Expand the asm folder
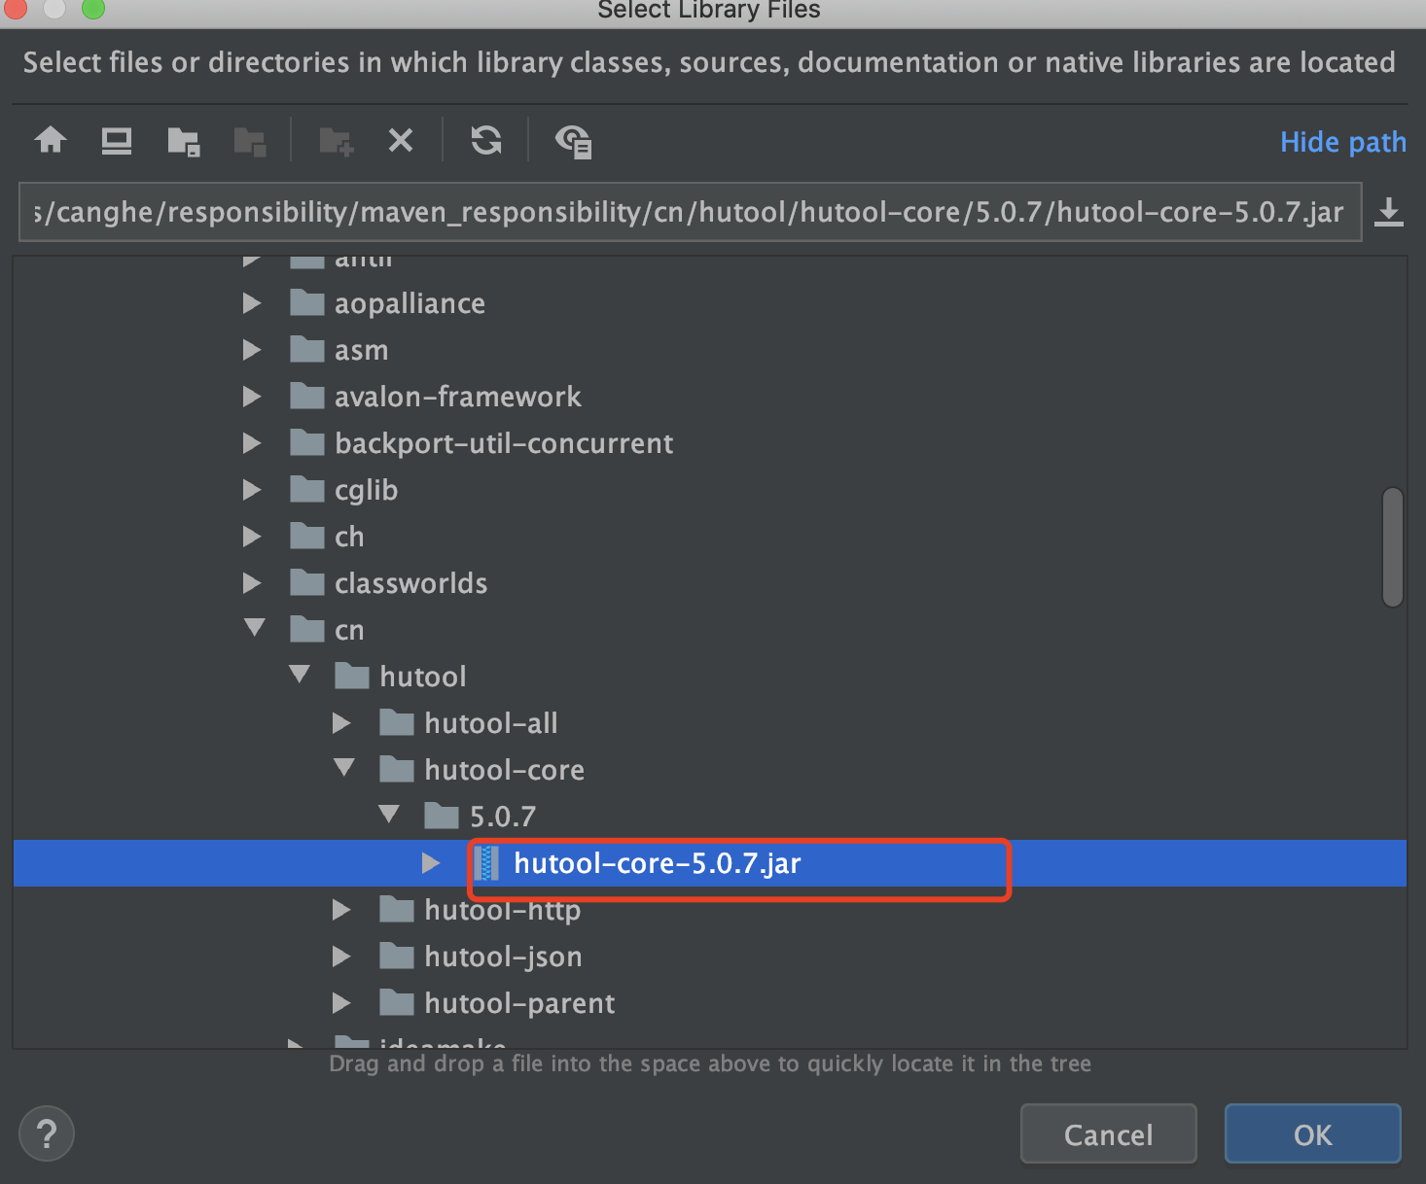Image resolution: width=1426 pixels, height=1184 pixels. tap(252, 350)
